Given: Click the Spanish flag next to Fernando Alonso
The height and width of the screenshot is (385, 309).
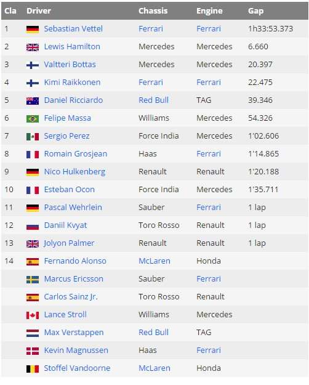Looking at the screenshot, I should [33, 262].
